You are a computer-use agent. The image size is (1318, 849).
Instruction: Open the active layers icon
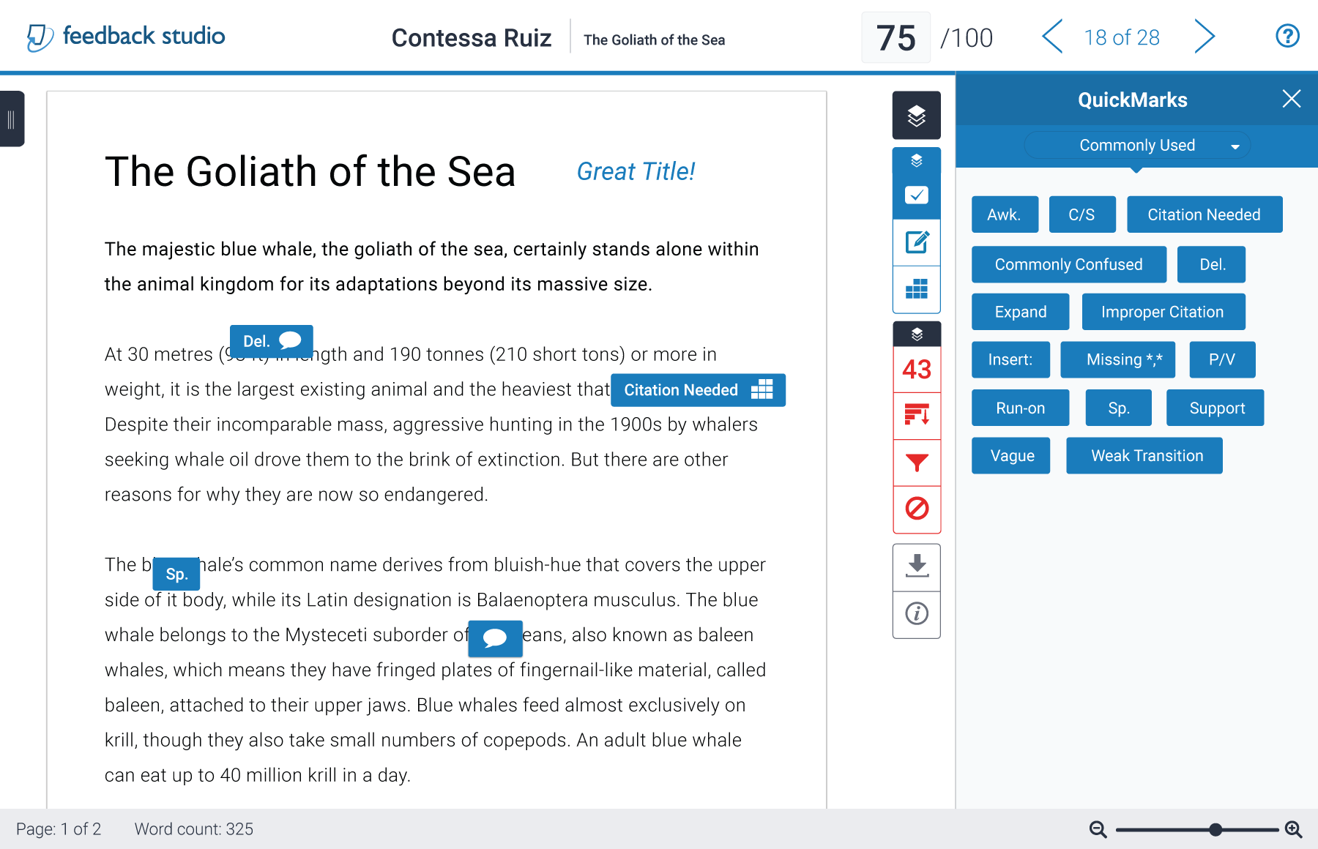[916, 116]
